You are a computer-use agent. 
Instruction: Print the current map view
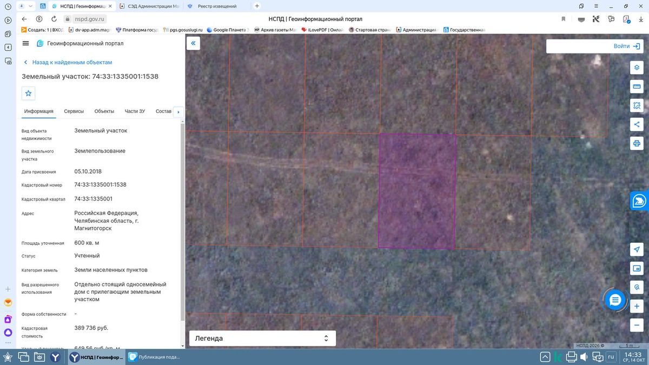tap(637, 143)
